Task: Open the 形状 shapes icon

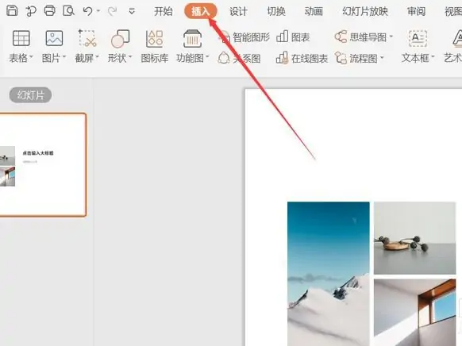Action: pyautogui.click(x=120, y=38)
